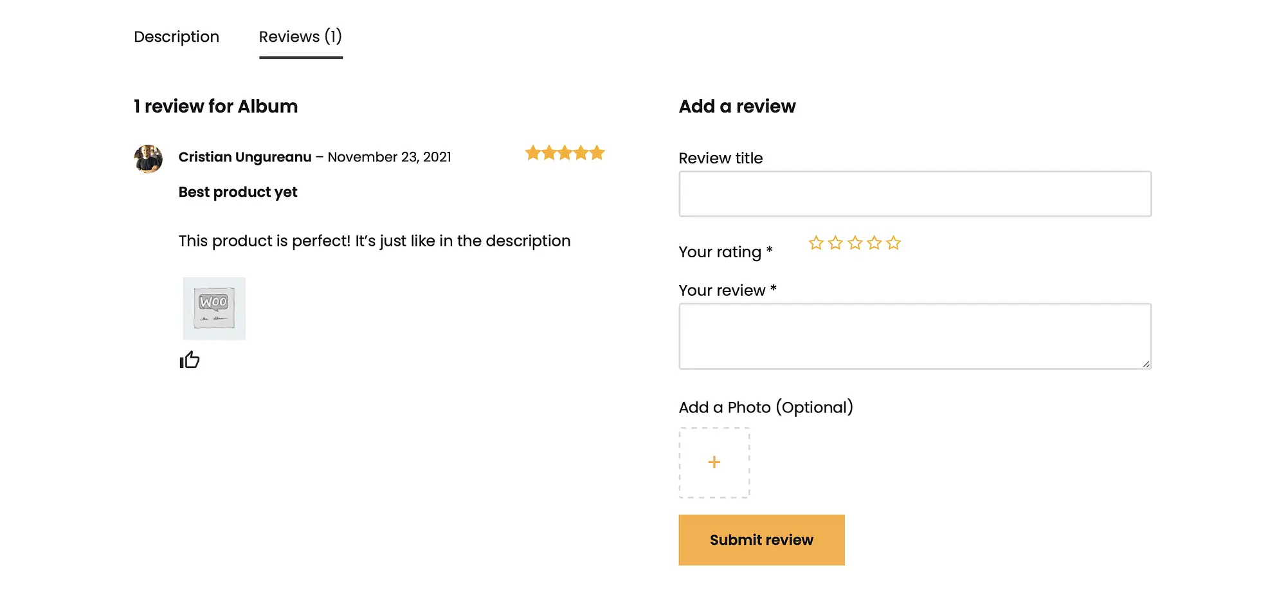Click the plus icon to add photo
Image resolution: width=1286 pixels, height=595 pixels.
click(x=714, y=462)
